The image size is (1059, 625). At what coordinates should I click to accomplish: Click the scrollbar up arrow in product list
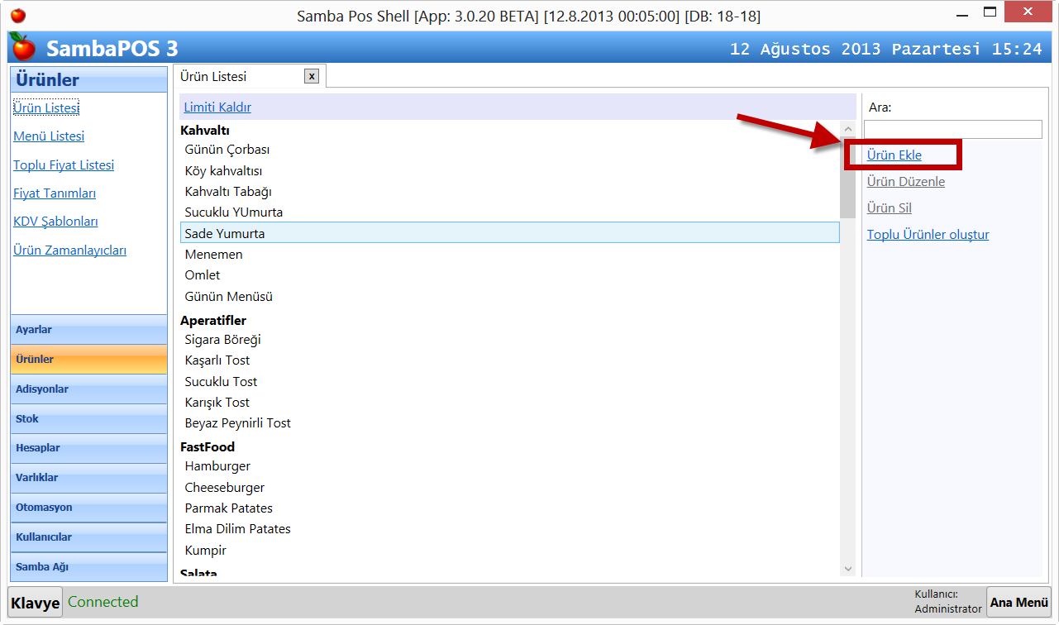click(847, 129)
